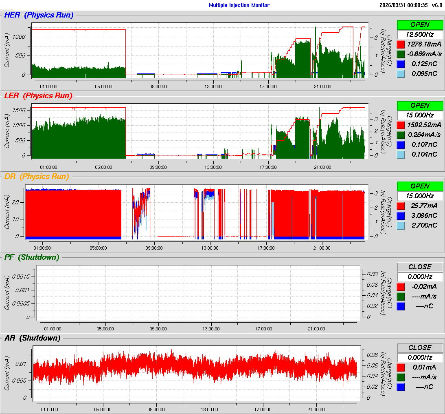Select the AR (Shutdown) panel heading

click(x=32, y=338)
